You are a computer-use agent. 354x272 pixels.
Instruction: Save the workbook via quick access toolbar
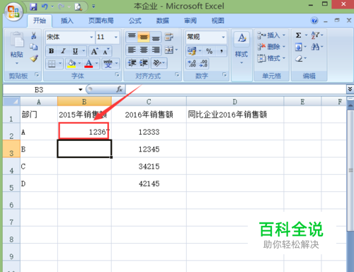33,6
